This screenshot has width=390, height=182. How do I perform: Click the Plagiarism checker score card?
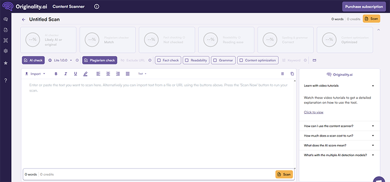107,40
